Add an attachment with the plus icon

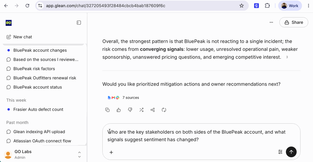[111, 152]
